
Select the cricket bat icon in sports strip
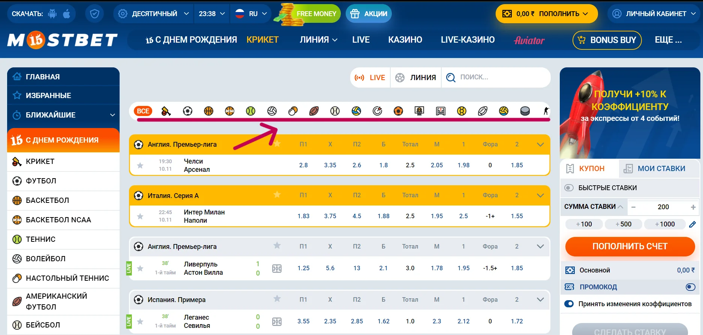point(166,111)
